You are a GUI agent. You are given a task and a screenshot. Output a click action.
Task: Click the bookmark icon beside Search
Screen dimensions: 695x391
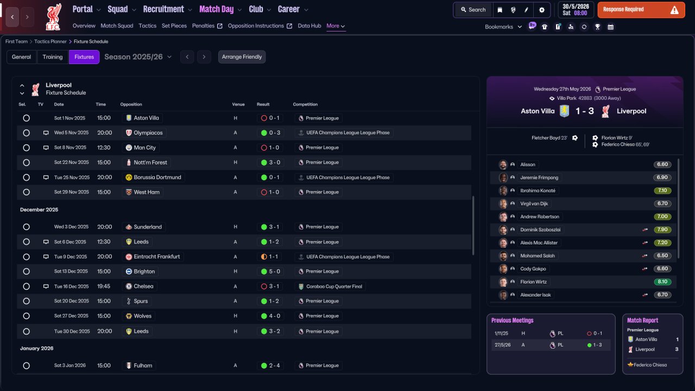500,10
